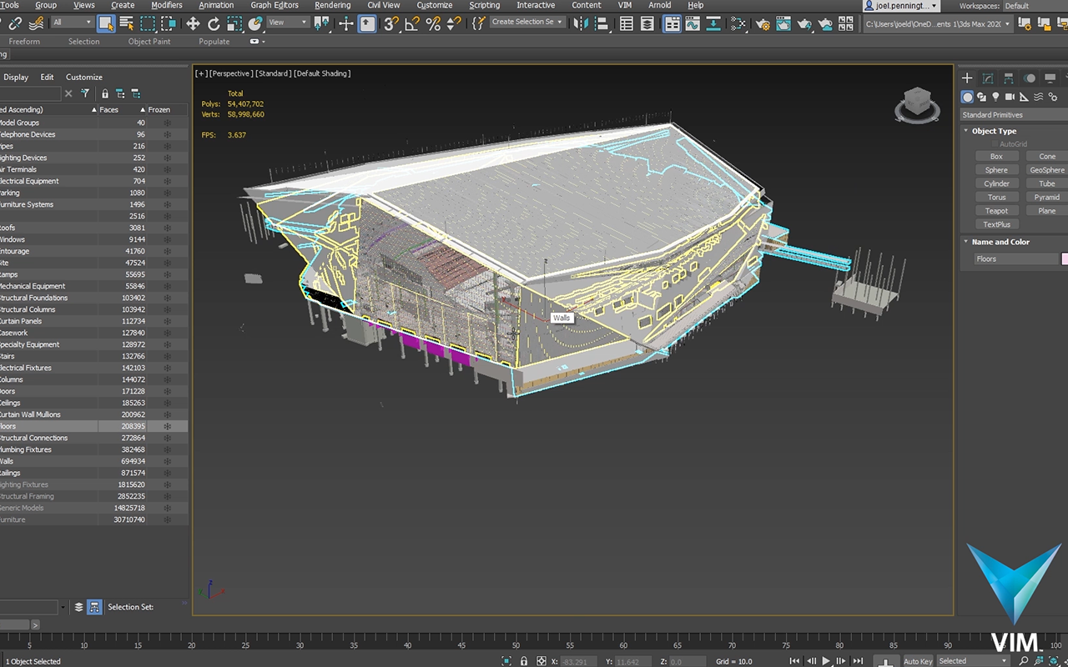Image resolution: width=1068 pixels, height=667 pixels.
Task: Open the object color swatch next to Floors
Action: [x=1063, y=258]
